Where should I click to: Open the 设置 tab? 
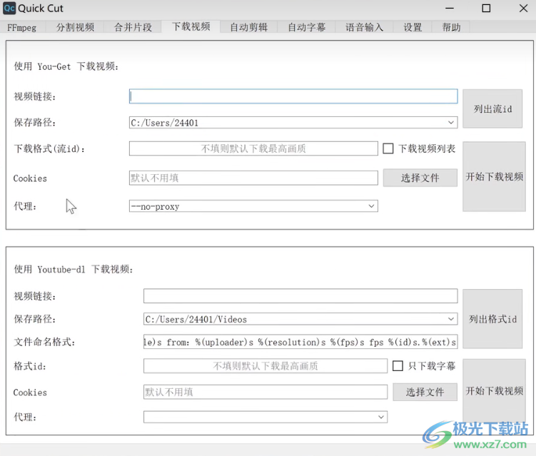pos(413,27)
